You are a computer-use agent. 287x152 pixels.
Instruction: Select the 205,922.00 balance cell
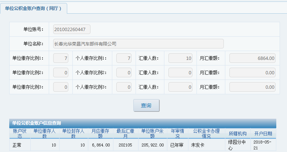(x=153, y=145)
